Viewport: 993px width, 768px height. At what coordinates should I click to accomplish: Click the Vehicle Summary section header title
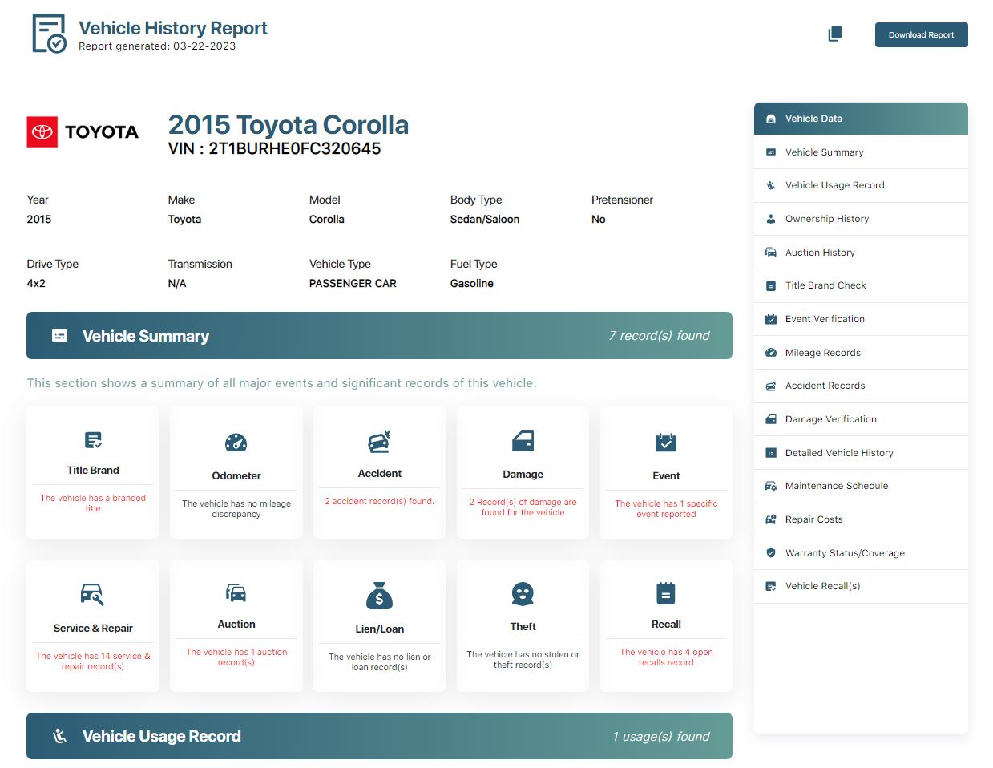146,336
